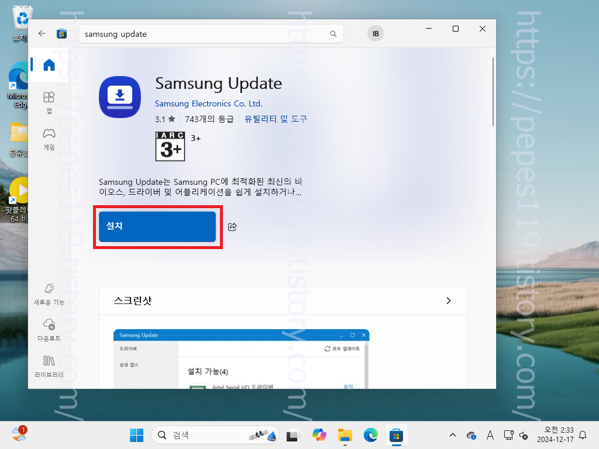The image size is (599, 449).
Task: Click the Samsung Update app icon
Action: [120, 97]
